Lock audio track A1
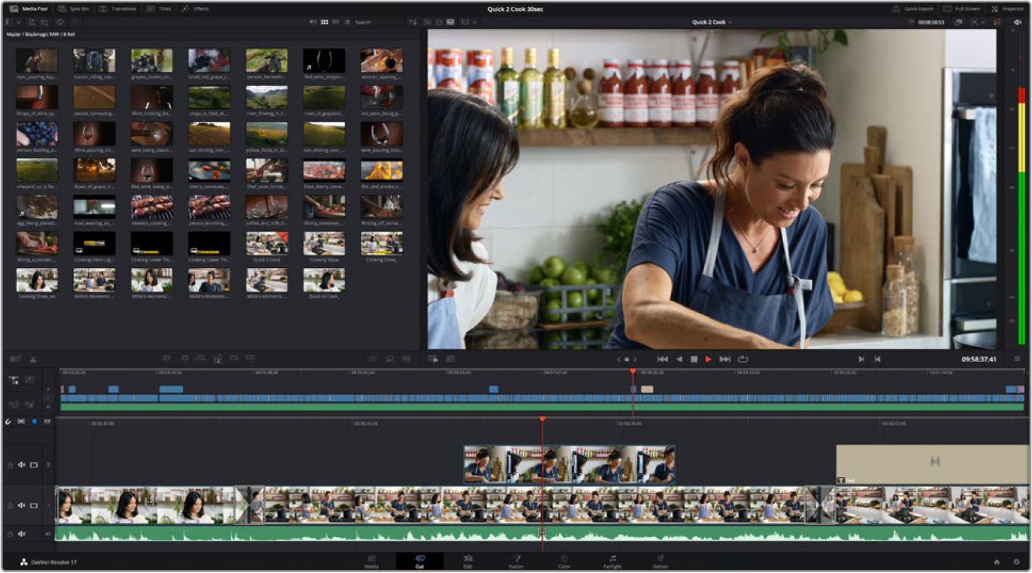 [x=9, y=534]
